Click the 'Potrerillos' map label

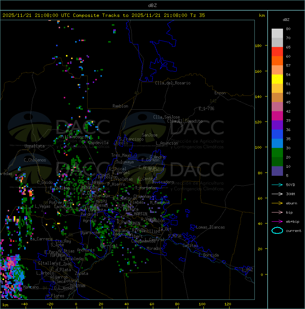(61, 203)
